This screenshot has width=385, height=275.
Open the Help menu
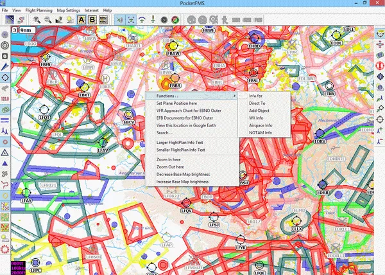click(107, 10)
